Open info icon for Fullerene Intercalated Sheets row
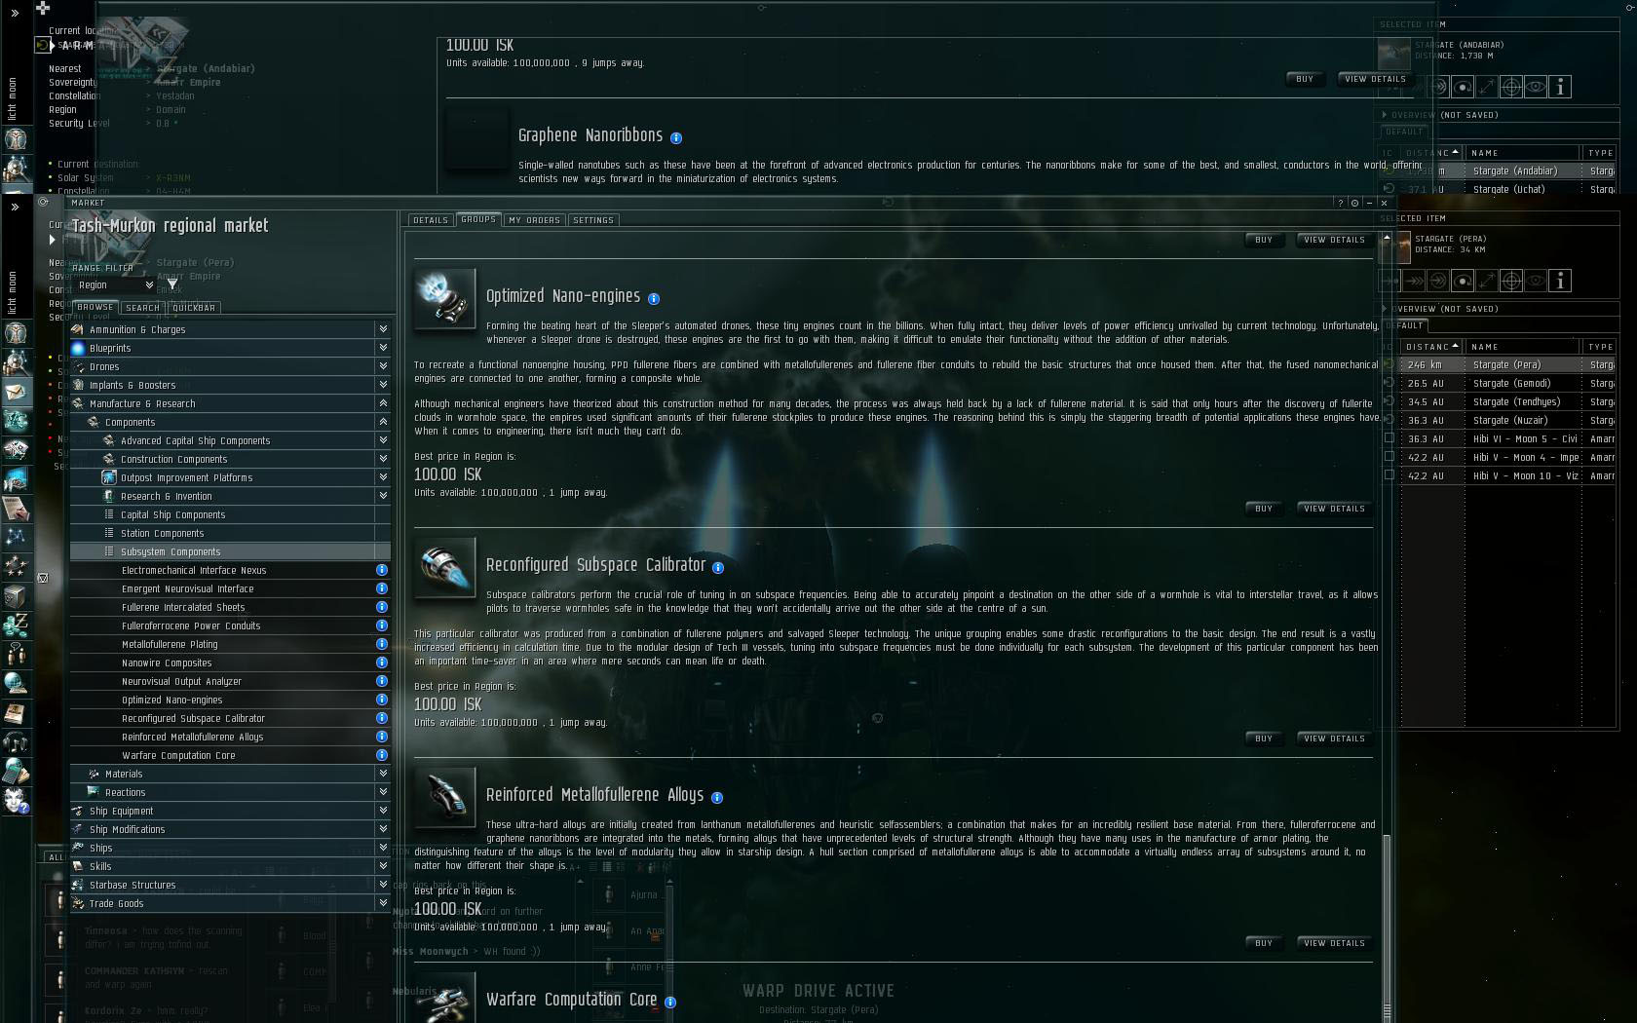The image size is (1637, 1023). (x=382, y=607)
